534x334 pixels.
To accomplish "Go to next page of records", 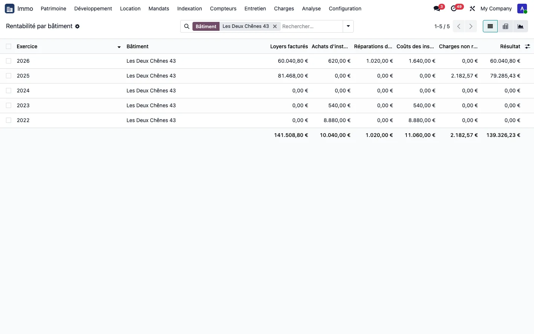I will click(x=471, y=26).
